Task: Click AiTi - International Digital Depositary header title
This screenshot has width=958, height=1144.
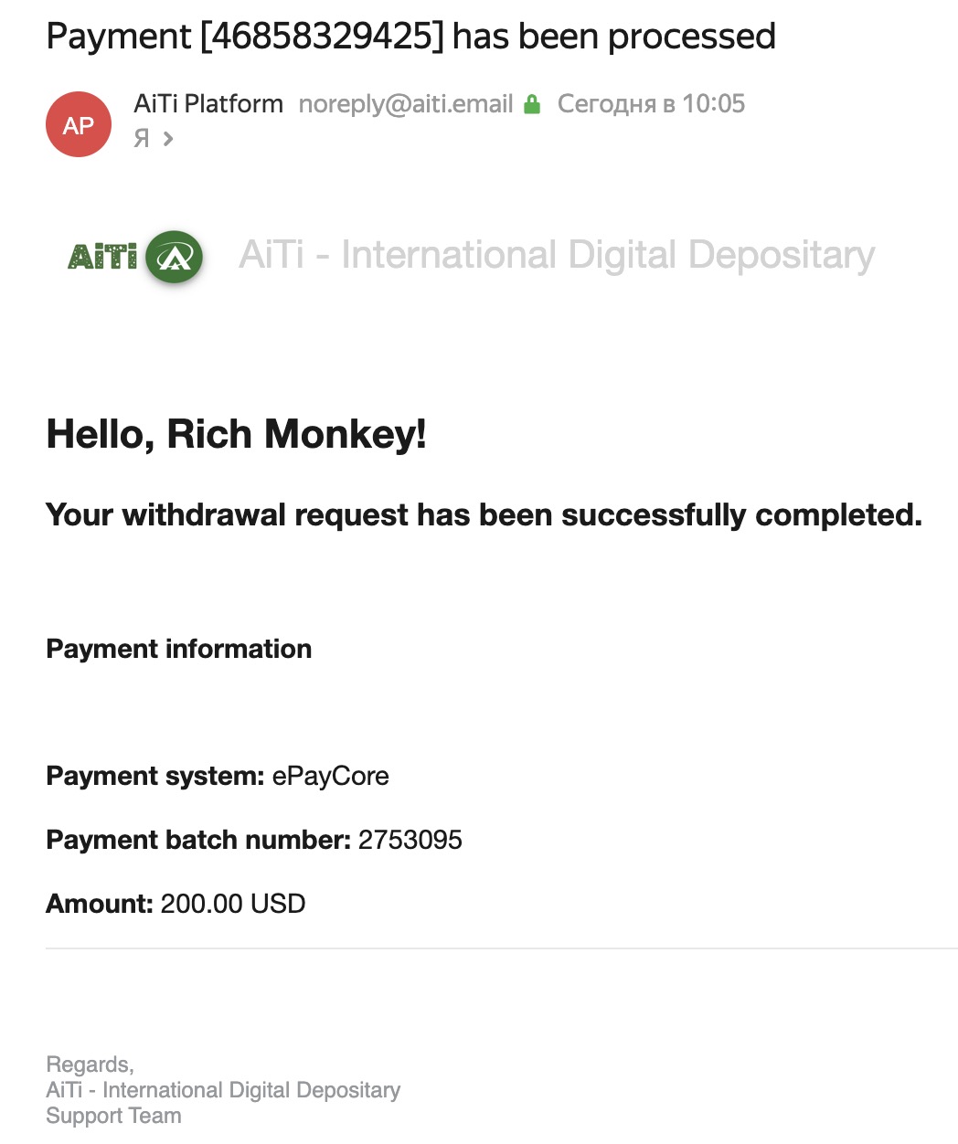Action: [557, 255]
